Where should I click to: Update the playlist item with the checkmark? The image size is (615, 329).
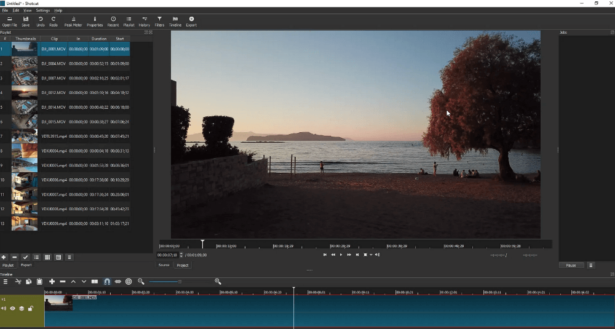click(25, 257)
